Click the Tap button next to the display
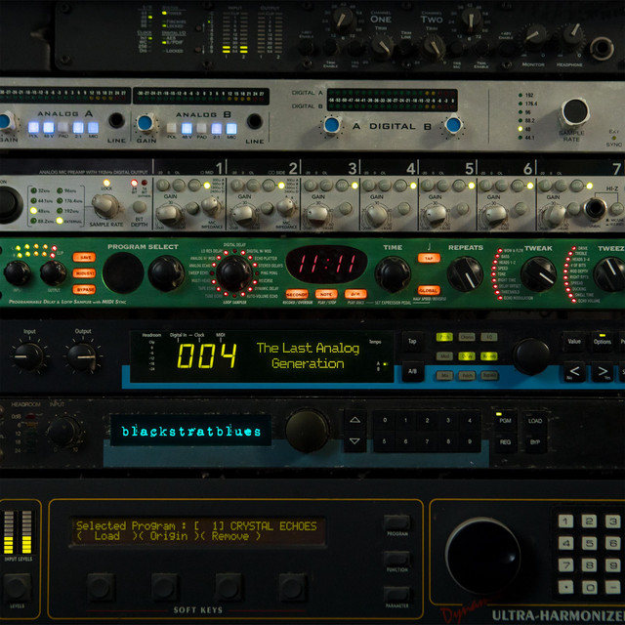The image size is (625, 625). click(x=412, y=341)
